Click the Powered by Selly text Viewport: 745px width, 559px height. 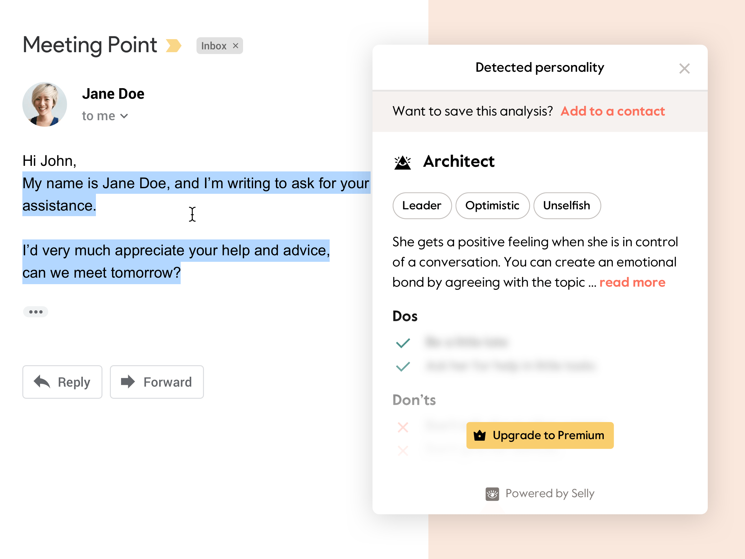[x=550, y=494]
